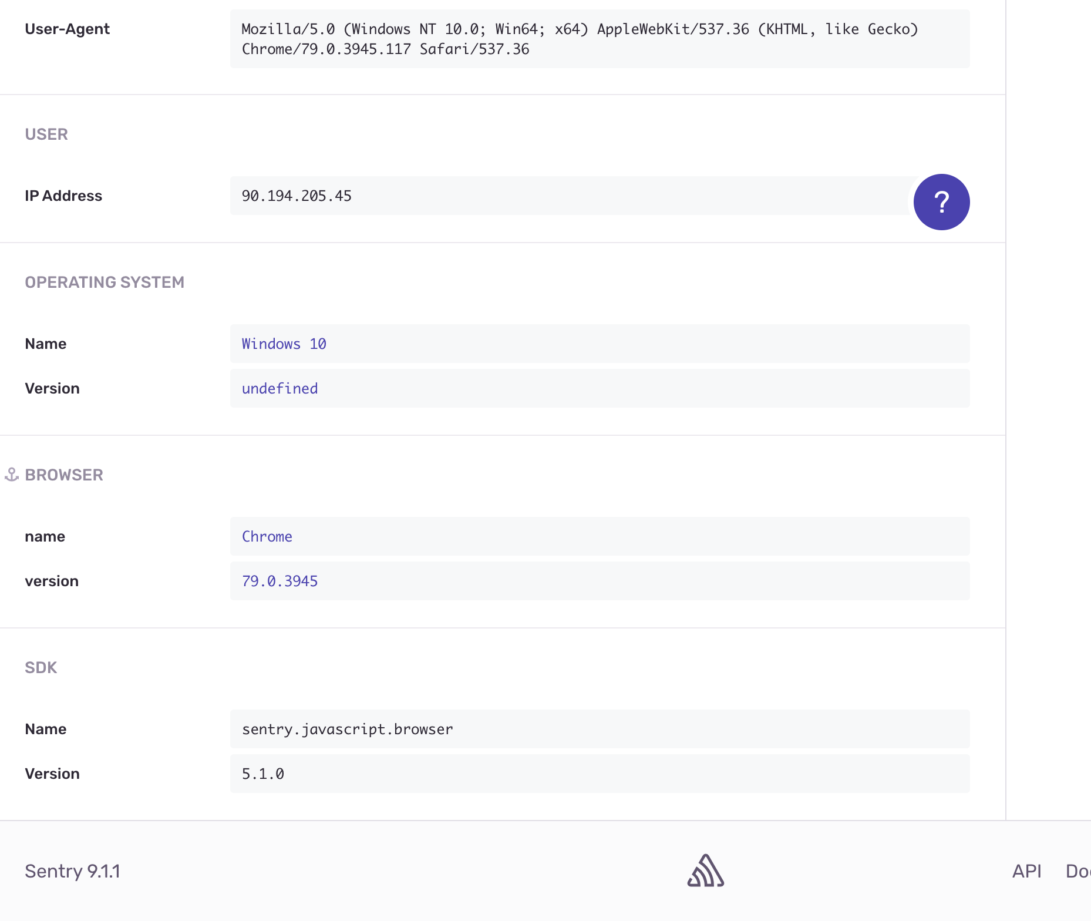The height and width of the screenshot is (921, 1091).
Task: Click the User-Agent label
Action: tap(67, 28)
